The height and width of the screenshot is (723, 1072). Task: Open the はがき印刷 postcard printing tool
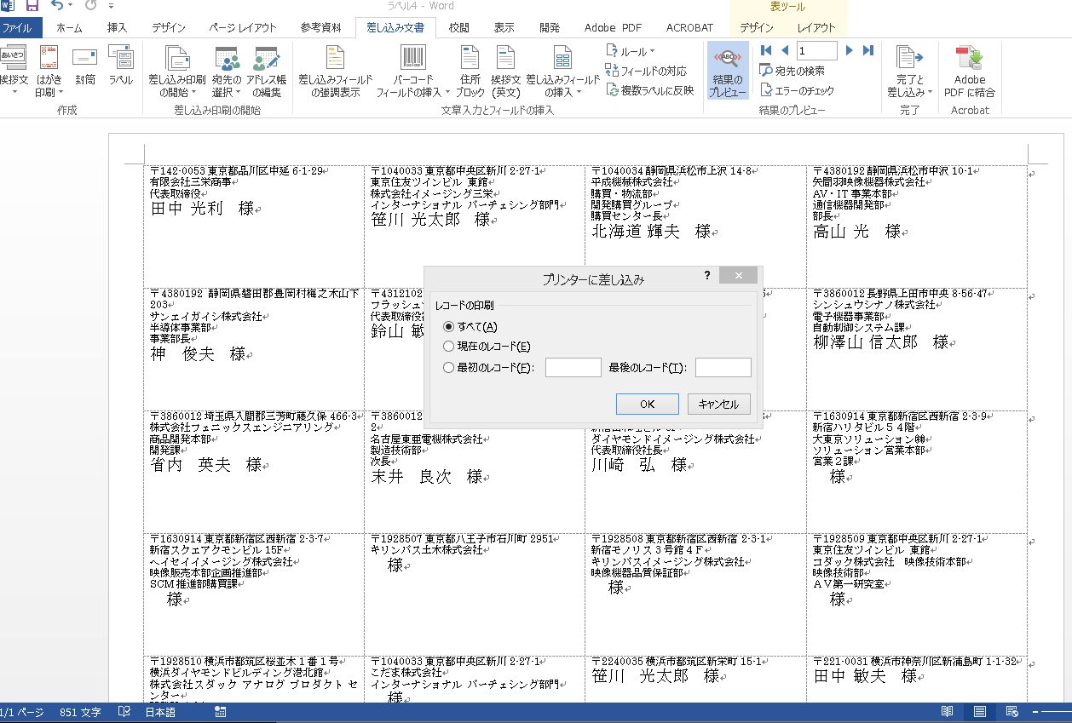(49, 72)
